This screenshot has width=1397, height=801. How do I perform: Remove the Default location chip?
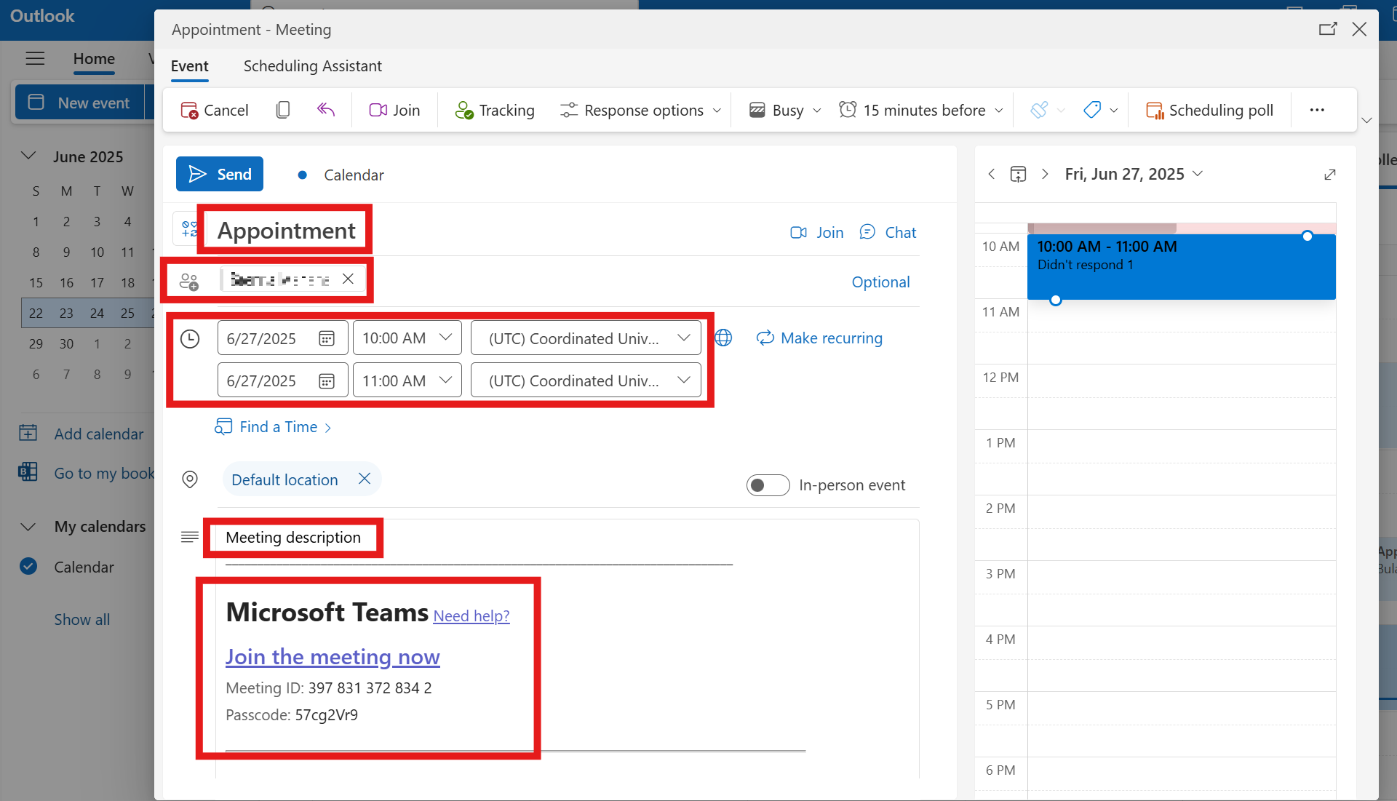[365, 479]
